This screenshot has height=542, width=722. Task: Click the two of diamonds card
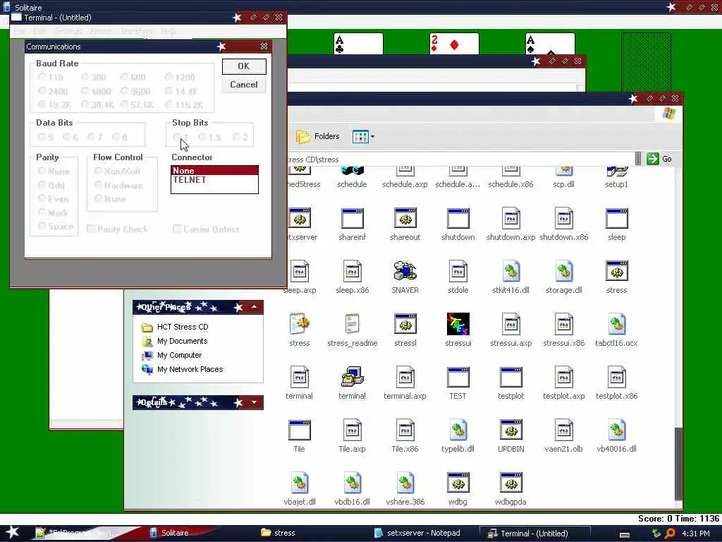[454, 44]
